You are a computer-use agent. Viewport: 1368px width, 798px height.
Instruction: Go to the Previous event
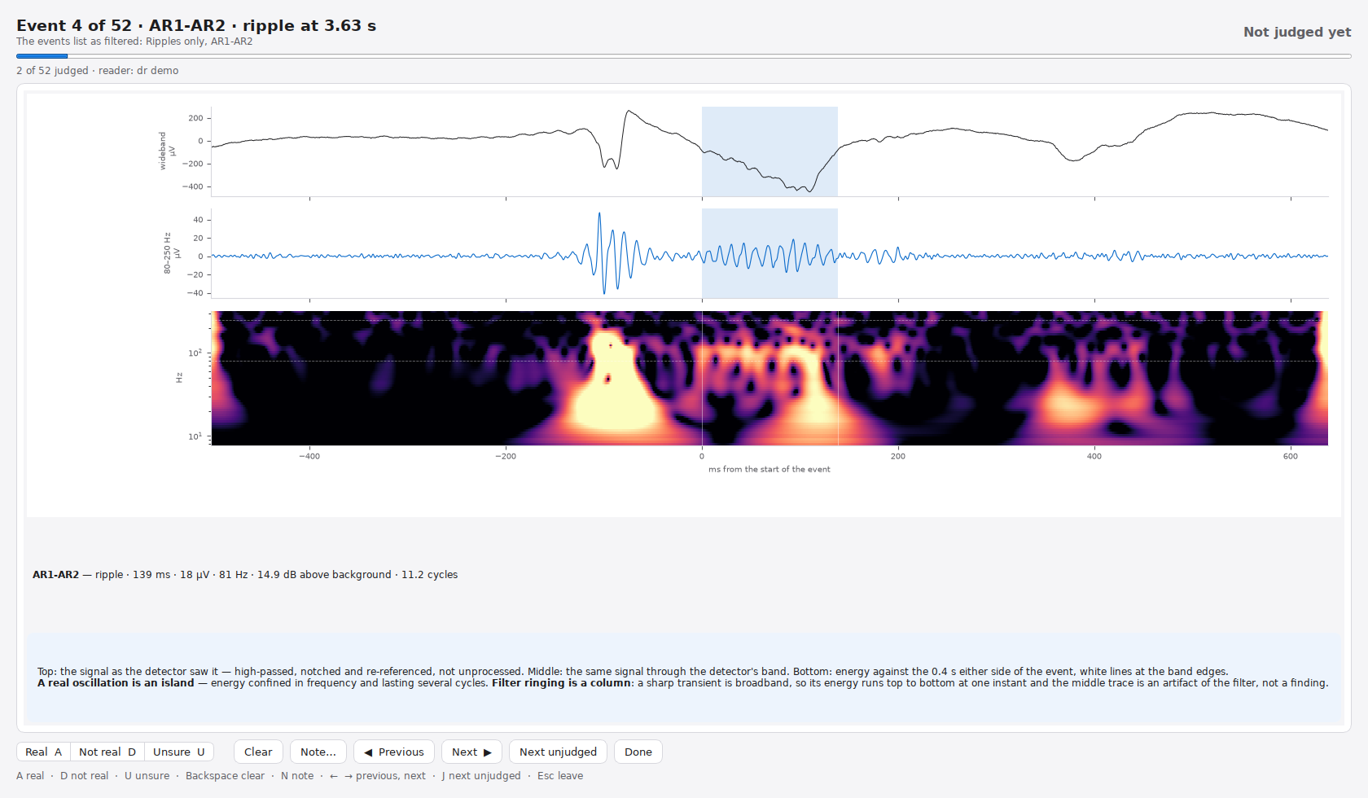(394, 752)
